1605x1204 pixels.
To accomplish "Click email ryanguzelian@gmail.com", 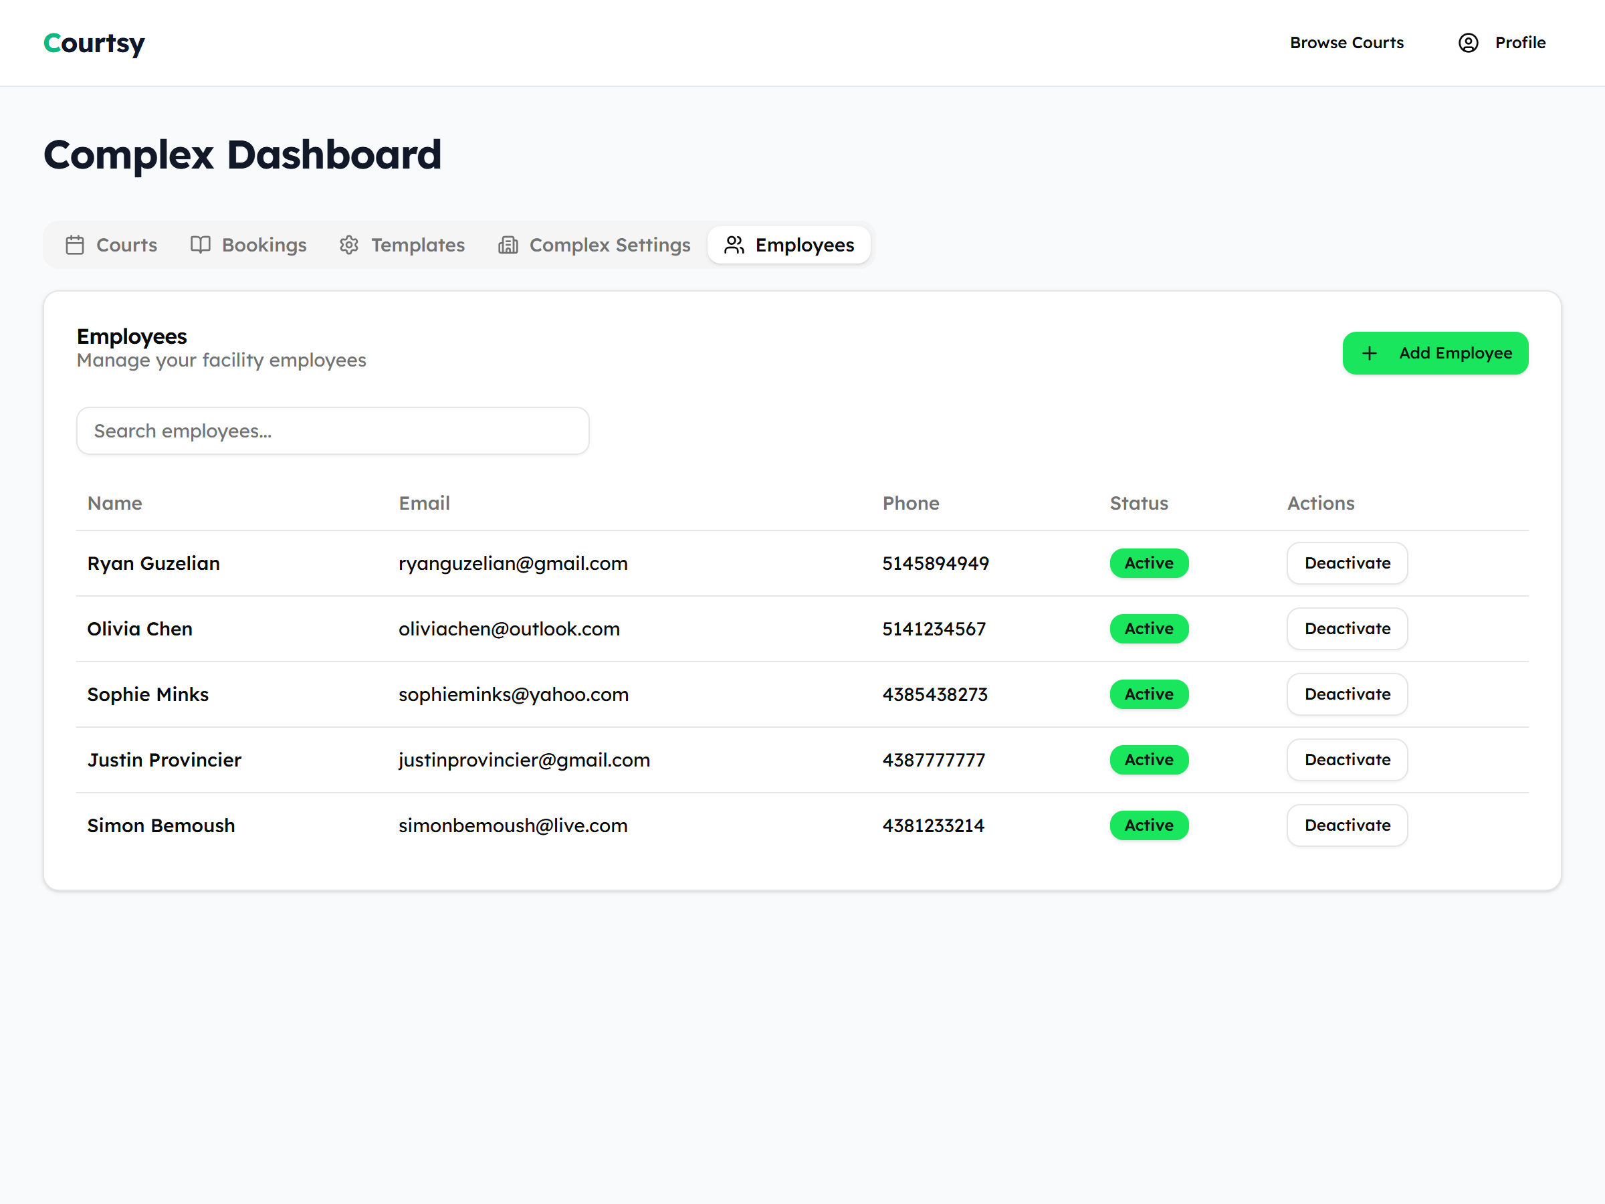I will point(513,564).
